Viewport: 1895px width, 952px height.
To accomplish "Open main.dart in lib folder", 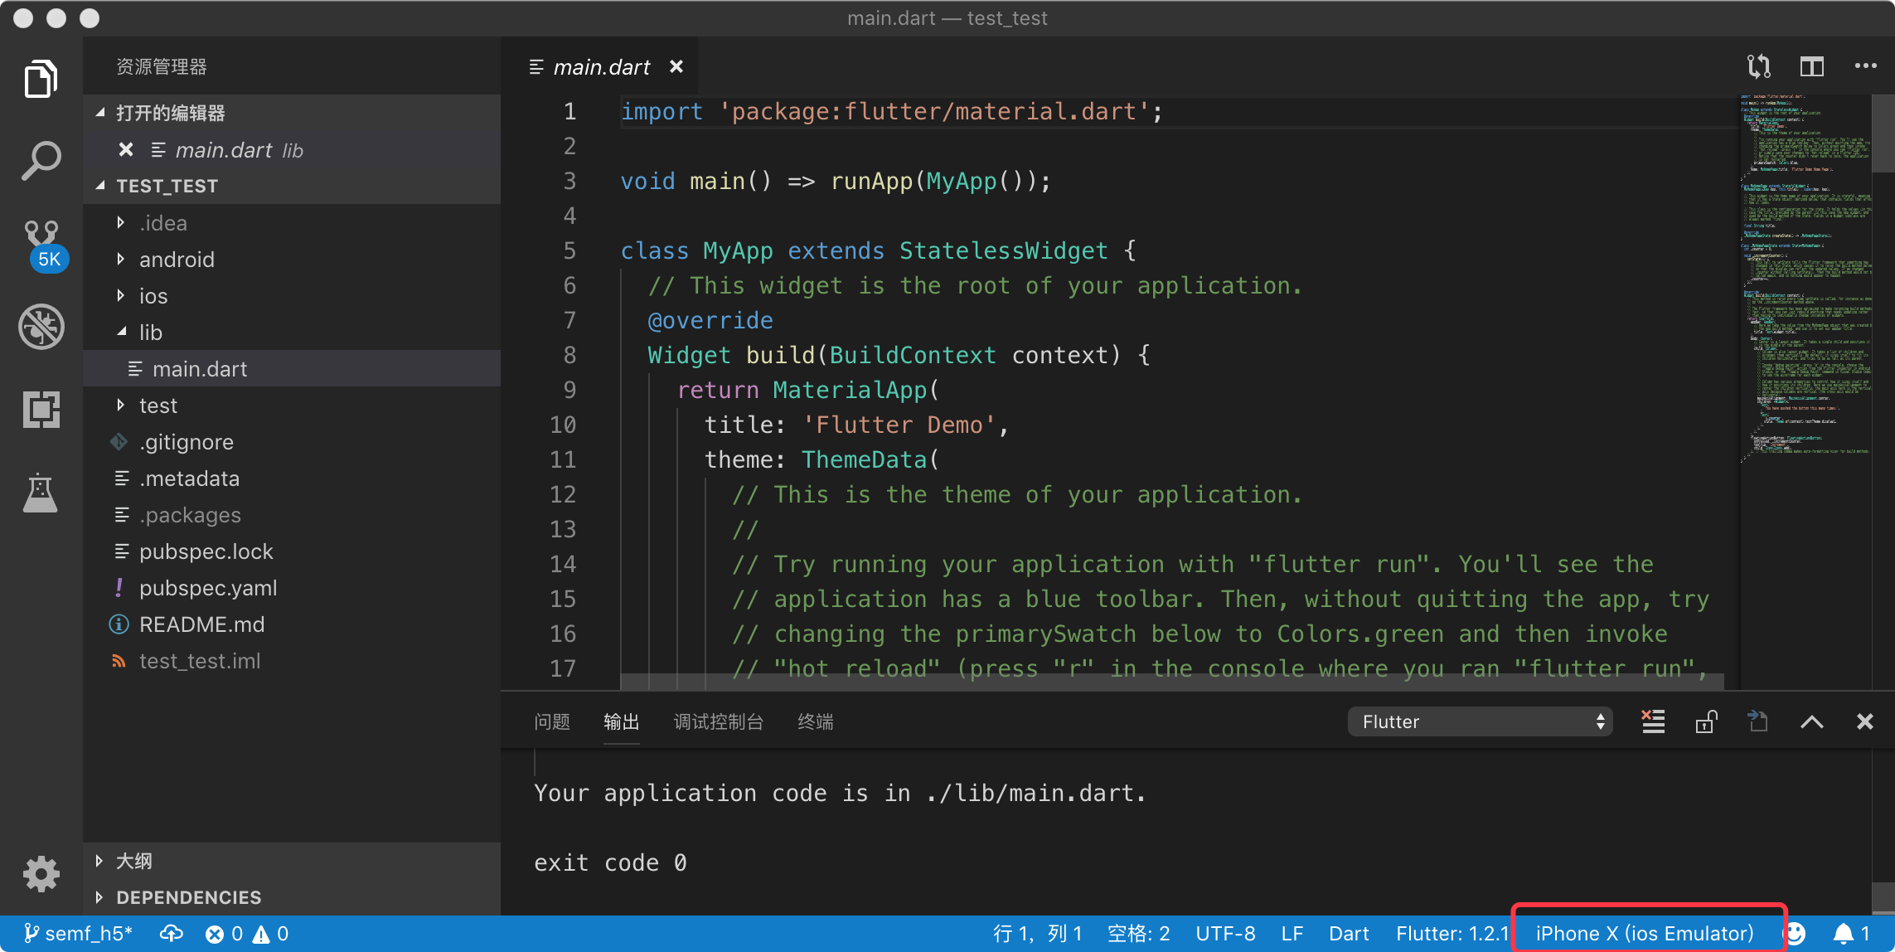I will click(292, 369).
